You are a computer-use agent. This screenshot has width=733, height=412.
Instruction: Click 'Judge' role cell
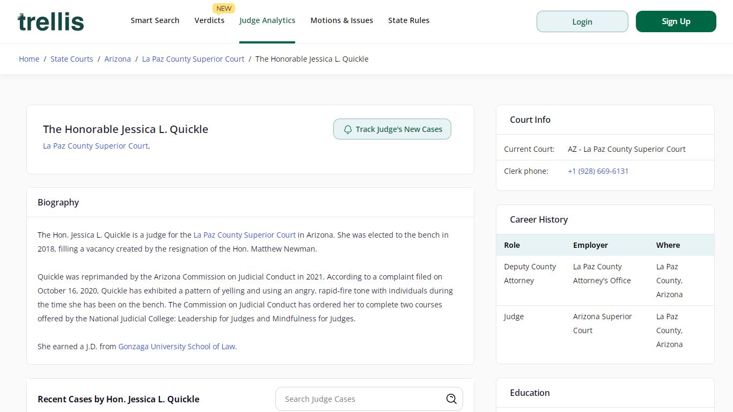514,317
